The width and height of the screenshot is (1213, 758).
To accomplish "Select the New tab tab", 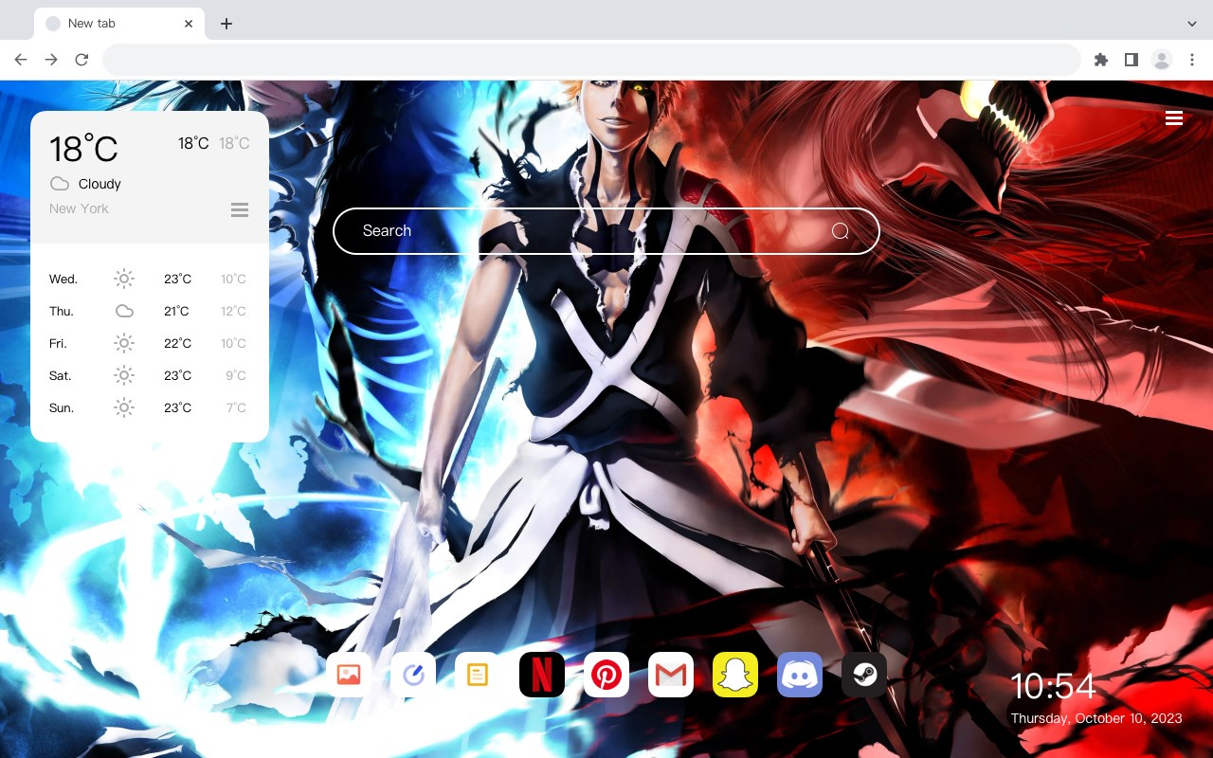I will (x=119, y=24).
